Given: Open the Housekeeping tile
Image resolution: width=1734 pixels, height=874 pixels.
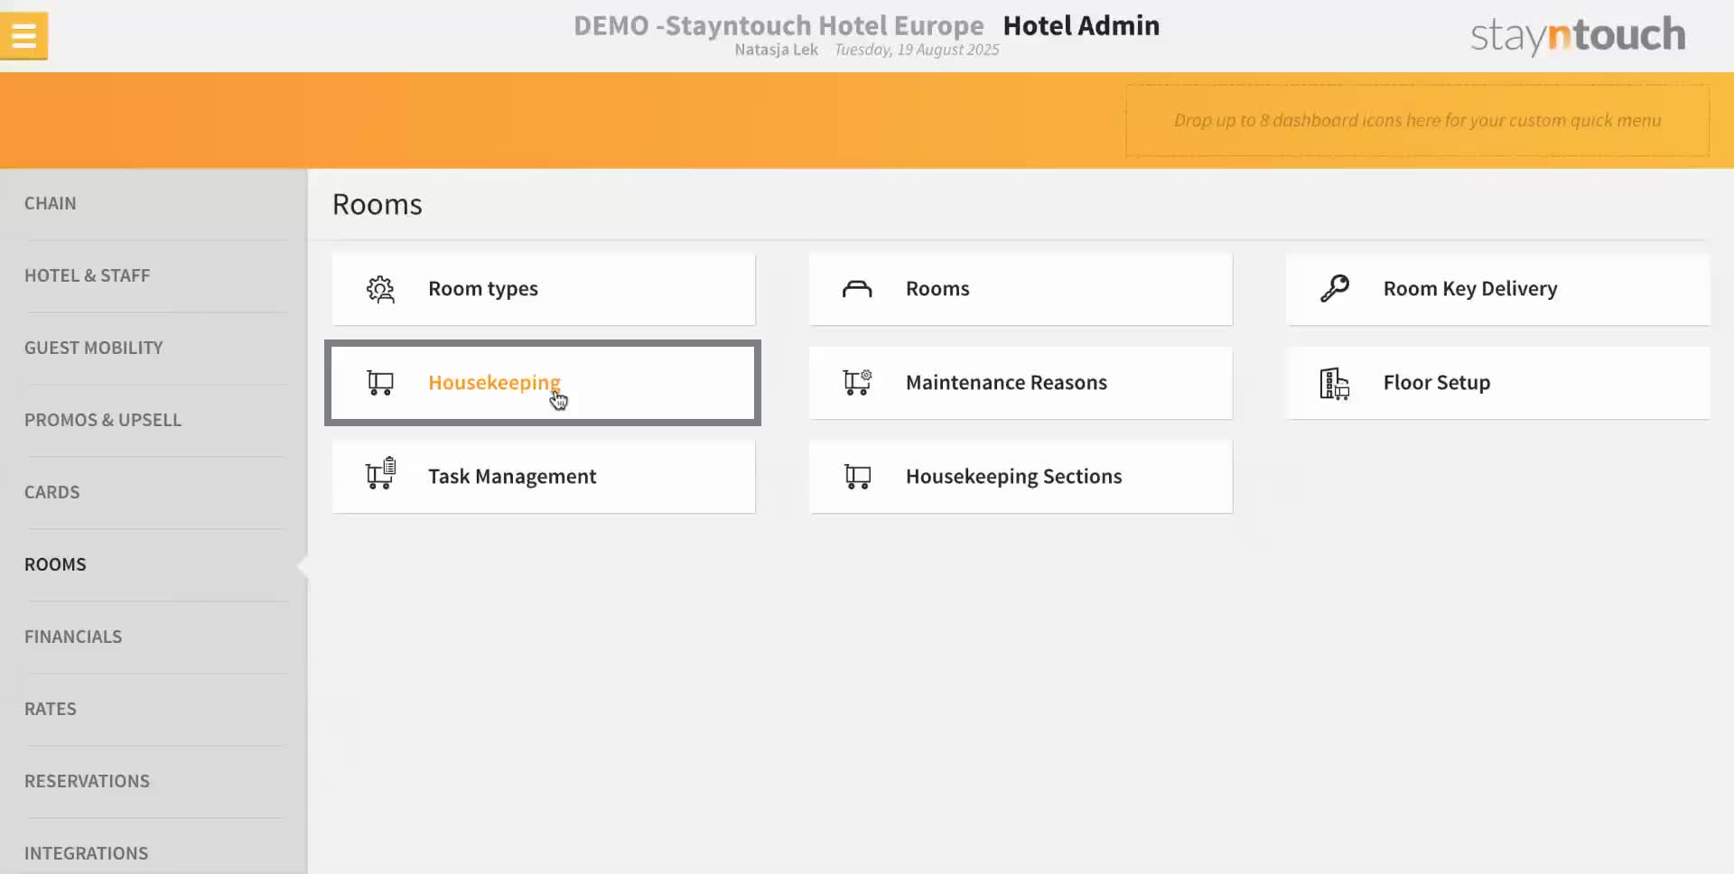Looking at the screenshot, I should coord(544,383).
